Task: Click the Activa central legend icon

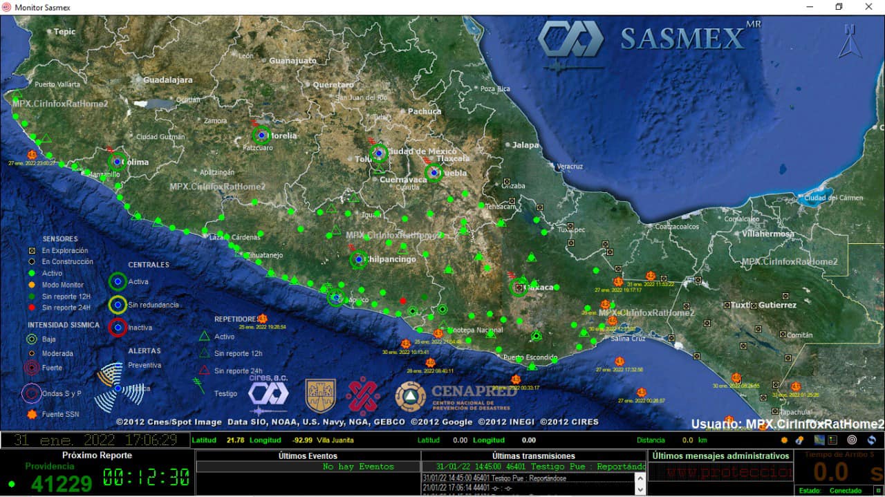Action: [x=118, y=281]
